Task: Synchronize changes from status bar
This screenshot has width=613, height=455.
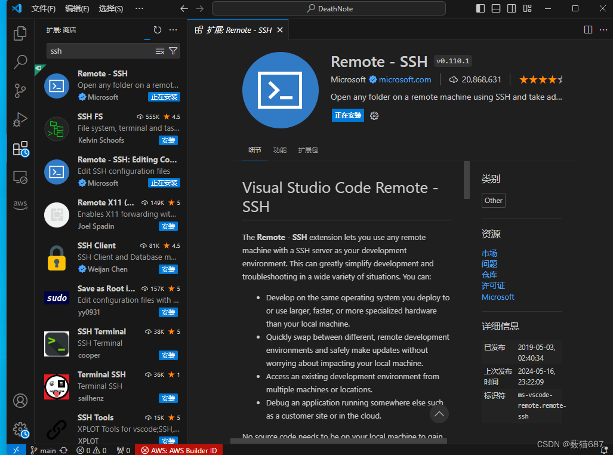Action: (x=64, y=450)
